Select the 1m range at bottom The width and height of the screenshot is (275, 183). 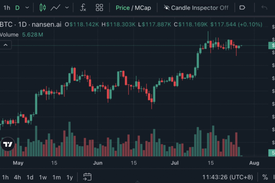click(x=56, y=177)
